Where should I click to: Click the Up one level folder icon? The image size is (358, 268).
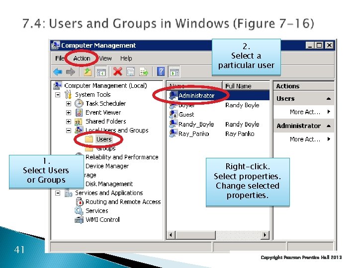(88, 72)
